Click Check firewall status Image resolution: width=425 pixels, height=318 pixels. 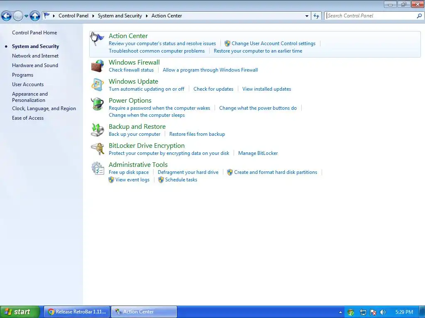click(x=131, y=70)
